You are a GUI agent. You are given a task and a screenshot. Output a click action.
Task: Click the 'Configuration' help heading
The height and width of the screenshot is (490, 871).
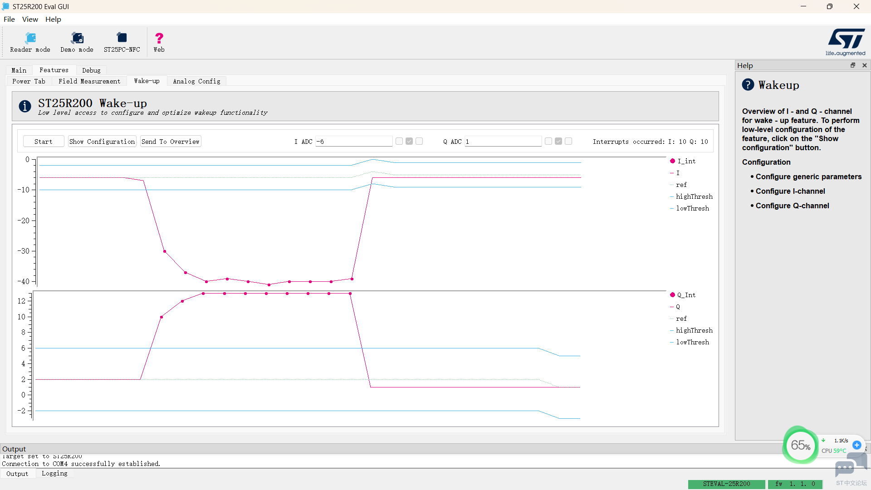[766, 162]
